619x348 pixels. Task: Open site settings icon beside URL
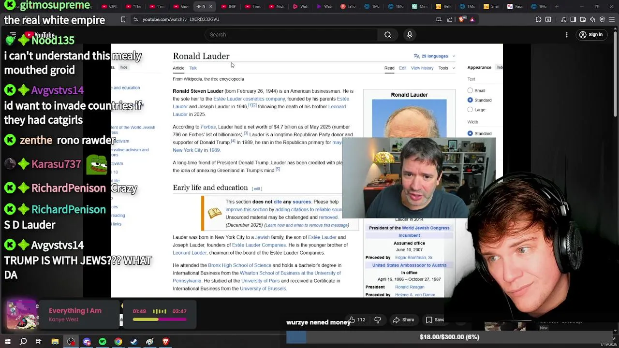coord(135,19)
